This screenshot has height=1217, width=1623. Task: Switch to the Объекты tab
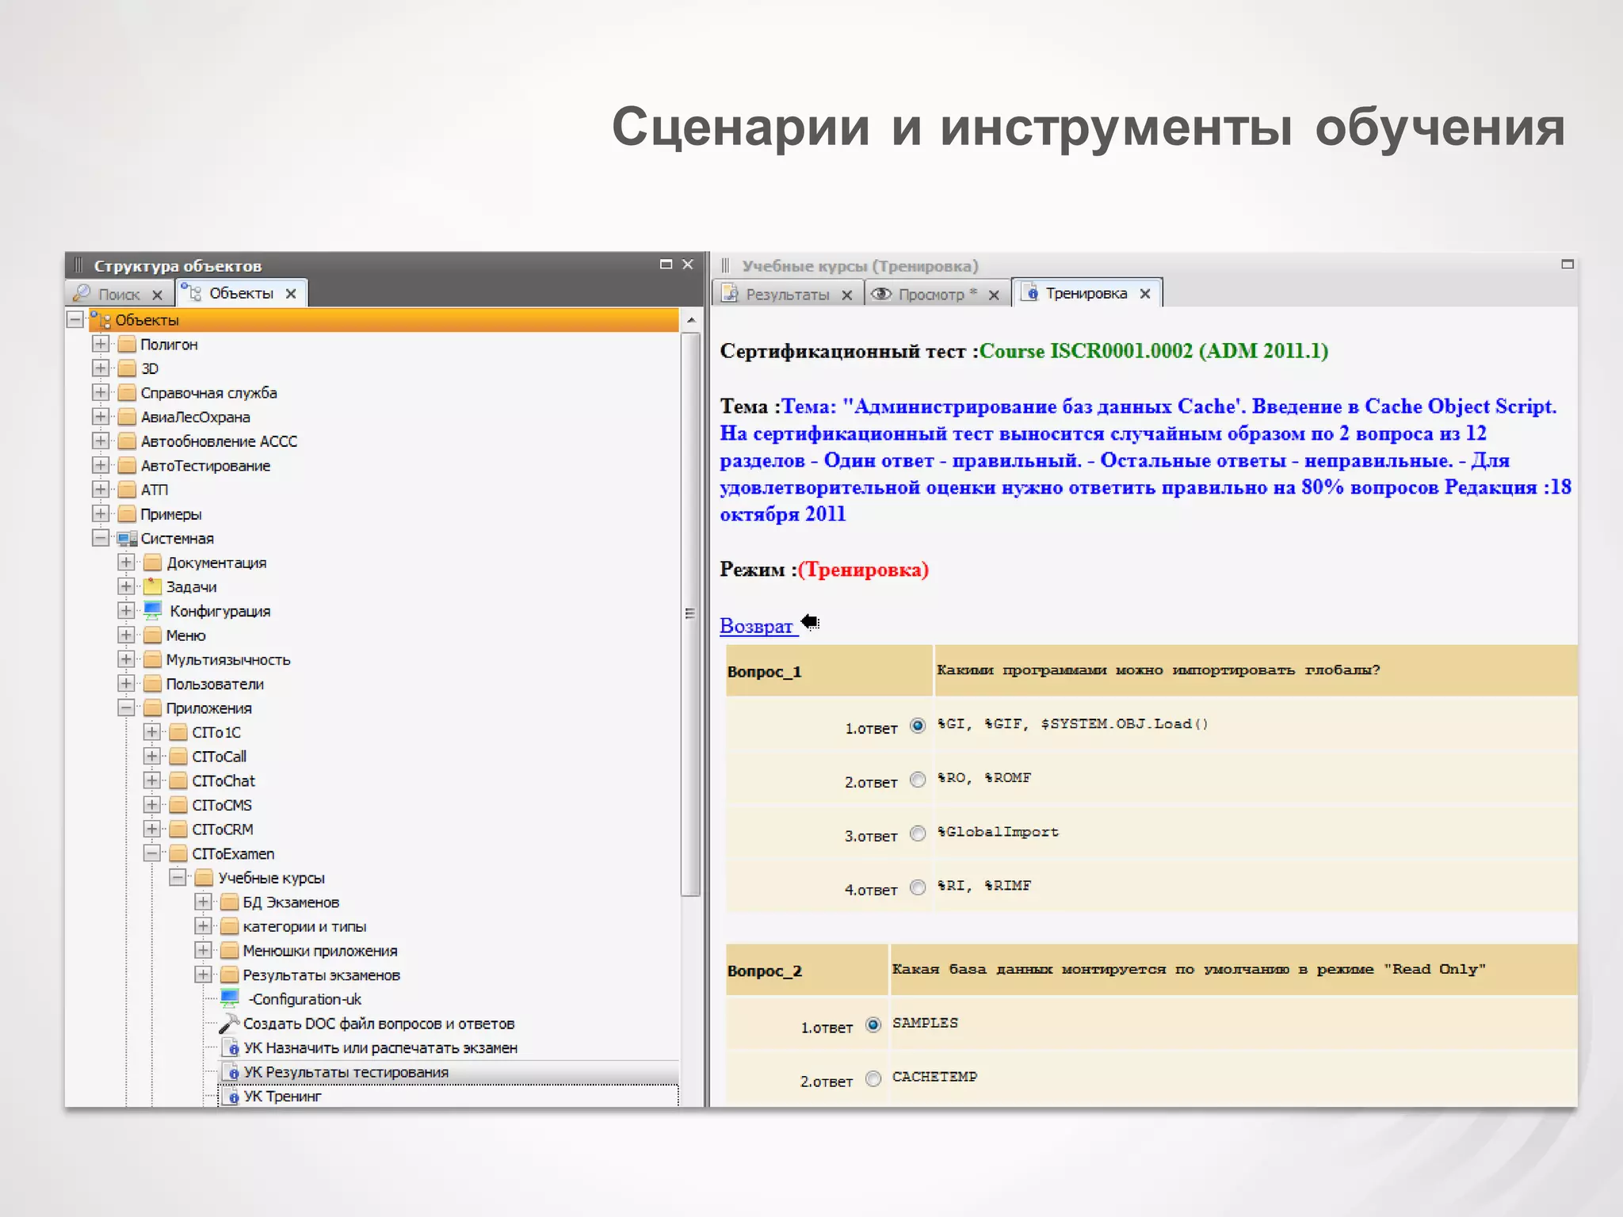(241, 293)
